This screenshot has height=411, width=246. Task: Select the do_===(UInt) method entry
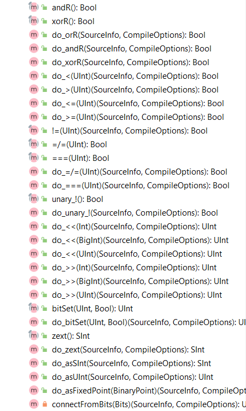tap(140, 186)
